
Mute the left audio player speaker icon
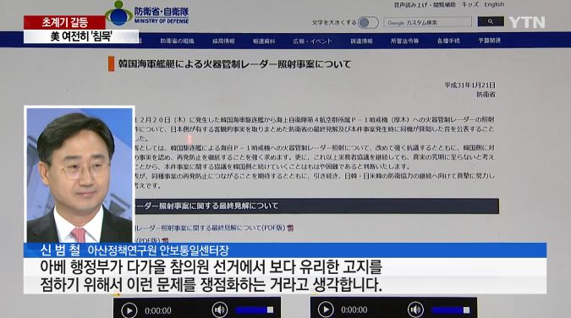[x=220, y=310]
